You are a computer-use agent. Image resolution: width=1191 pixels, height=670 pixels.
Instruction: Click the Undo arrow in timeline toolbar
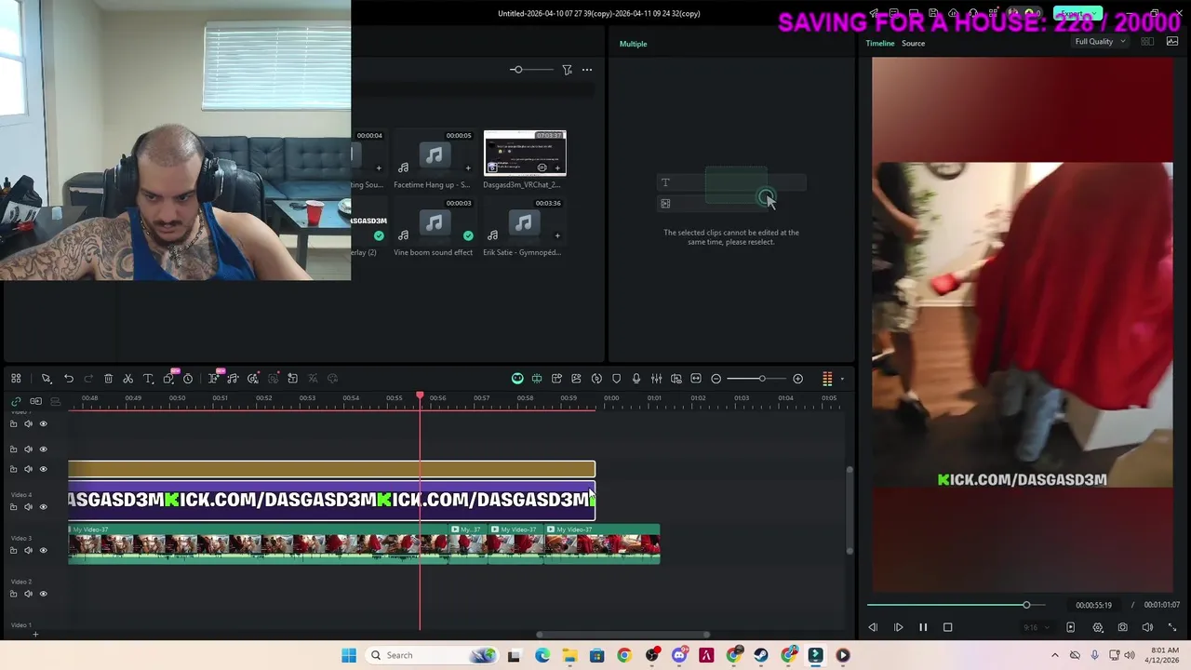point(69,379)
